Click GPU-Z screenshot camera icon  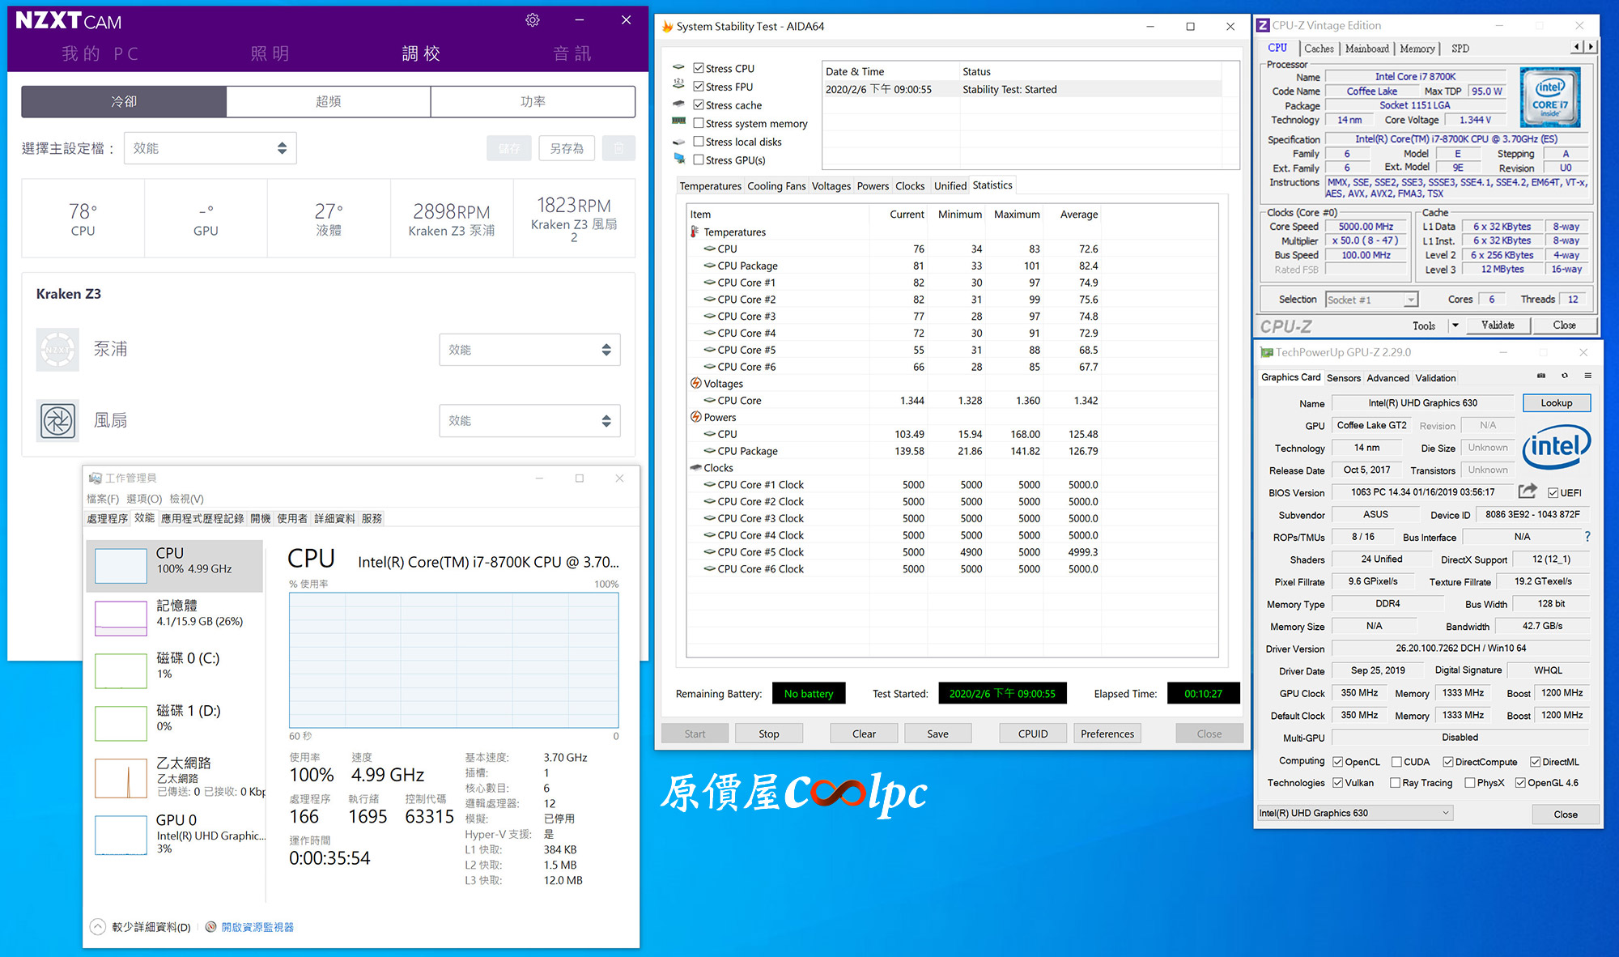(1541, 376)
